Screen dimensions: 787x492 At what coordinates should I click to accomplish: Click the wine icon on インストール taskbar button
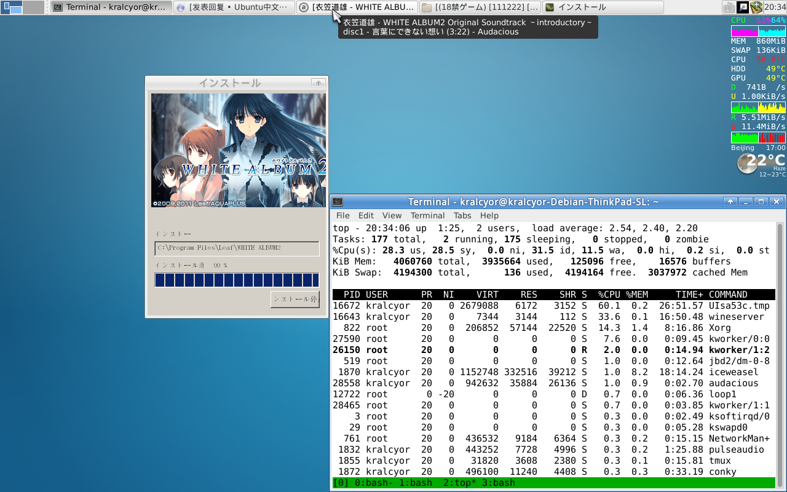coord(550,7)
